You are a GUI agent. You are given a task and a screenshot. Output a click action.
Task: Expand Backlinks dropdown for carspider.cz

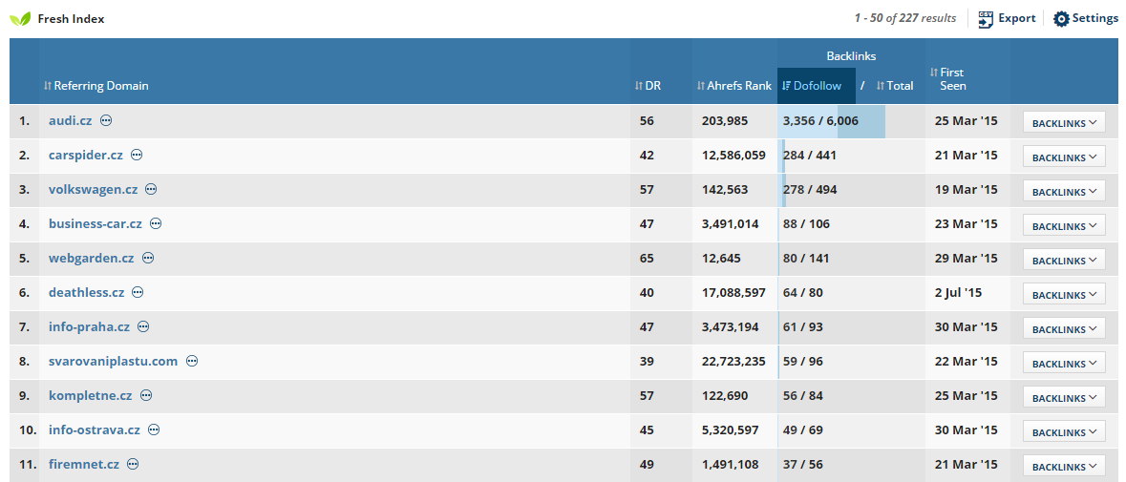1064,157
